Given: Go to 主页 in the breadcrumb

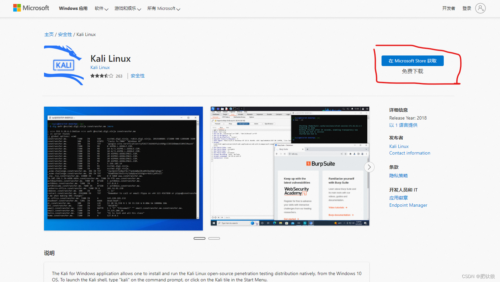Looking at the screenshot, I should click(x=49, y=34).
